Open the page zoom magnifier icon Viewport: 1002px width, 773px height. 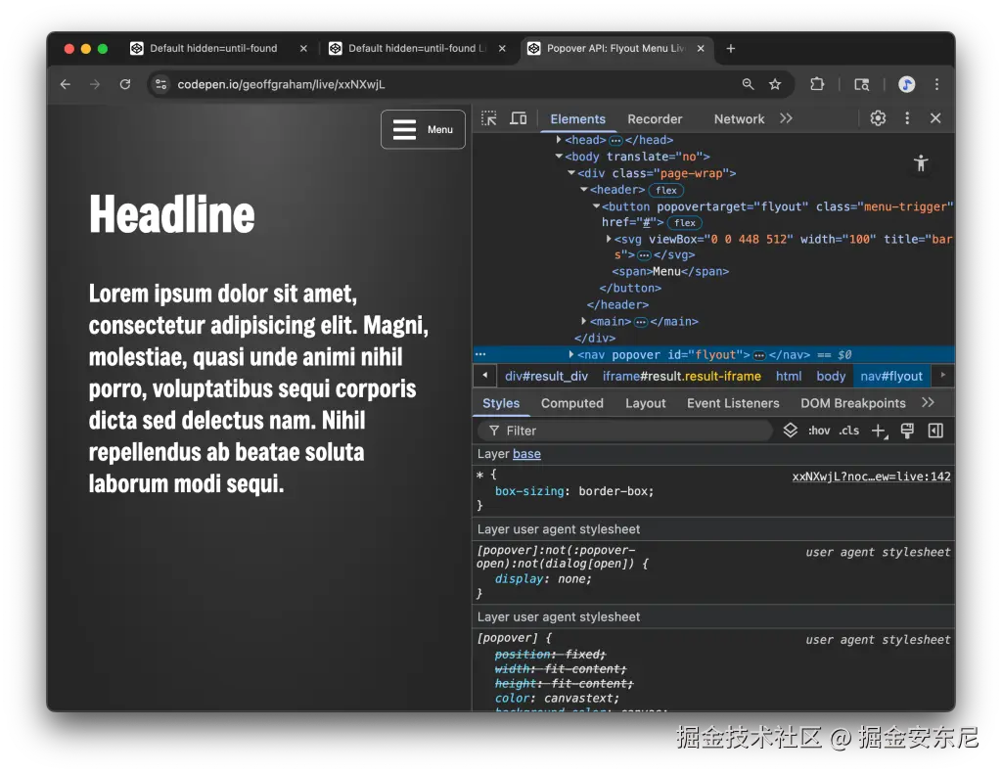click(x=748, y=84)
